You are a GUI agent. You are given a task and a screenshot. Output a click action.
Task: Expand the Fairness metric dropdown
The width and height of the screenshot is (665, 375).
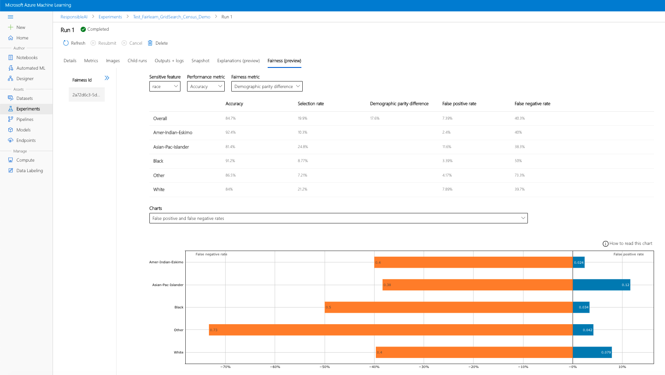[x=267, y=86]
